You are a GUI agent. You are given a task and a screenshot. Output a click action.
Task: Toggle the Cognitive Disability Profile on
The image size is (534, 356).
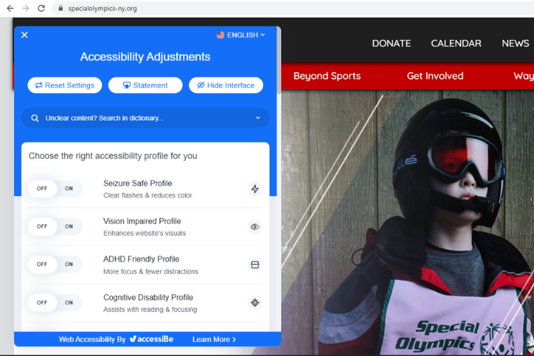[69, 303]
